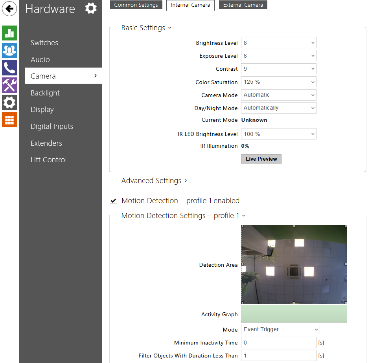The image size is (368, 363).
Task: Click the Detection Area camera image
Action: point(294,264)
